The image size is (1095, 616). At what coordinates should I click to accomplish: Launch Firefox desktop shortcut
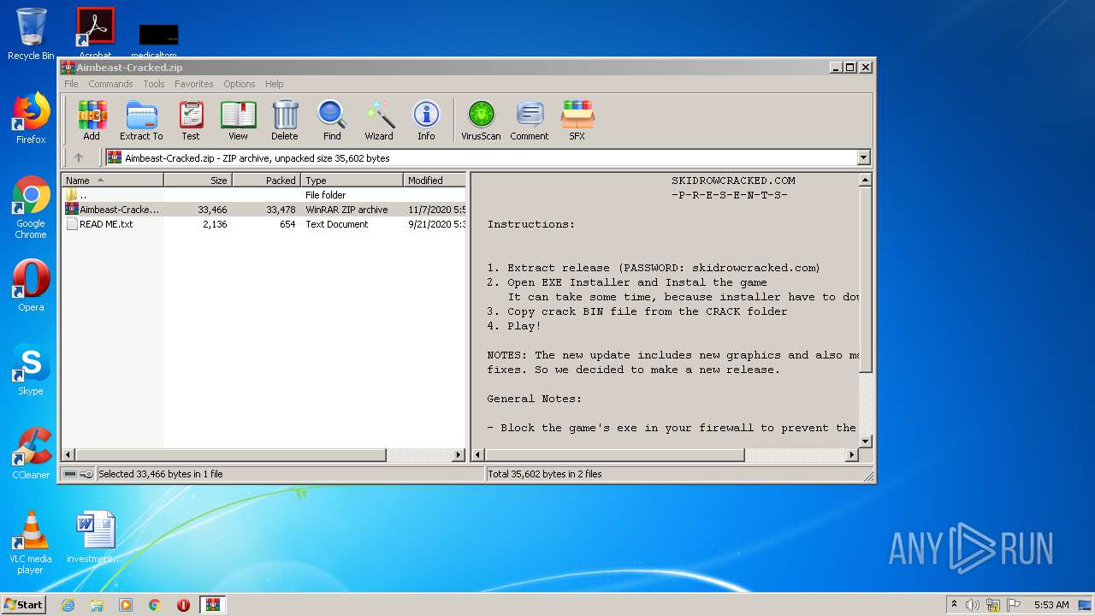click(x=31, y=118)
